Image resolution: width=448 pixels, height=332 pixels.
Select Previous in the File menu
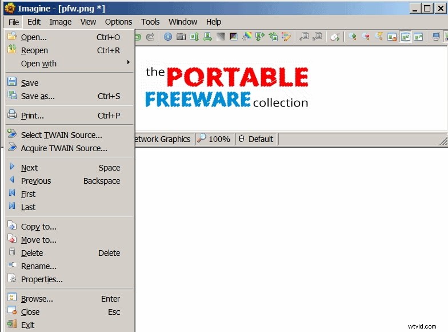pyautogui.click(x=70, y=181)
